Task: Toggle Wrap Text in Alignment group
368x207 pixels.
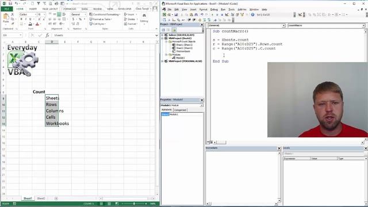Action: 64,14
